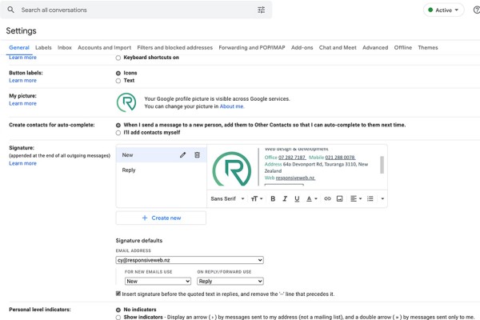The image size is (480, 320).
Task: Open the On Reply/Forward Use dropdown
Action: click(x=230, y=281)
